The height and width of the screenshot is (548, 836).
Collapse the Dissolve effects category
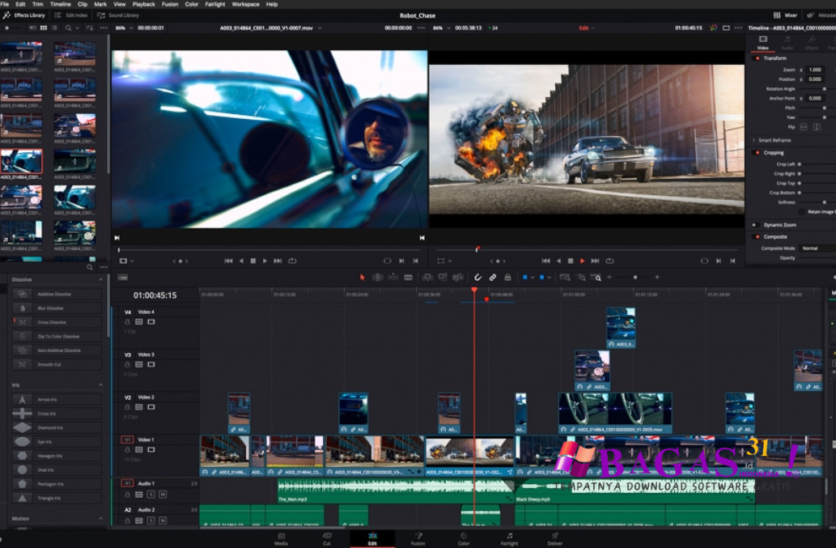101,279
